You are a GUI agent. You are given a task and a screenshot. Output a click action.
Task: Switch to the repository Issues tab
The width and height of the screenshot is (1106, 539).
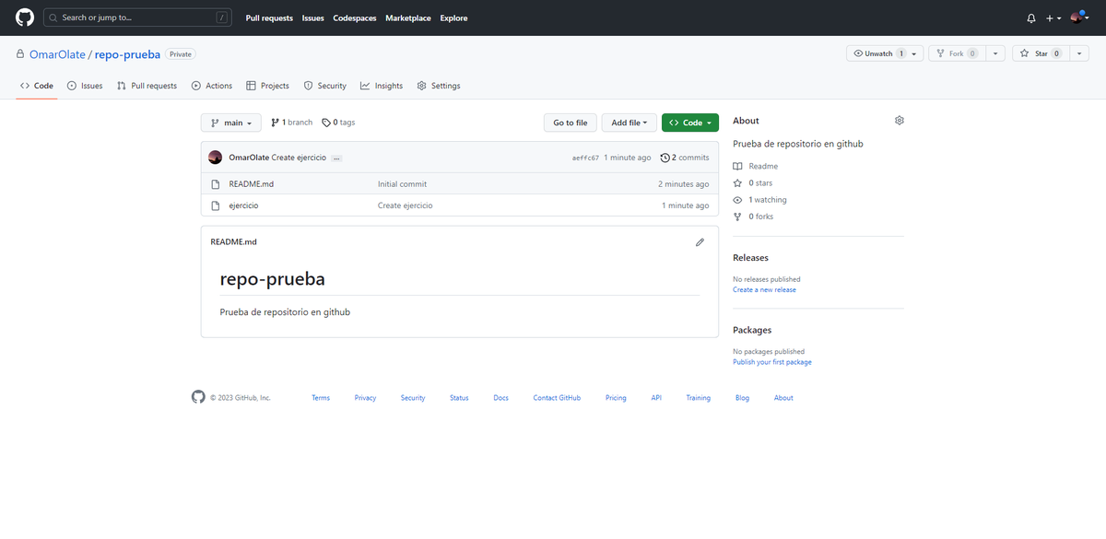(85, 86)
